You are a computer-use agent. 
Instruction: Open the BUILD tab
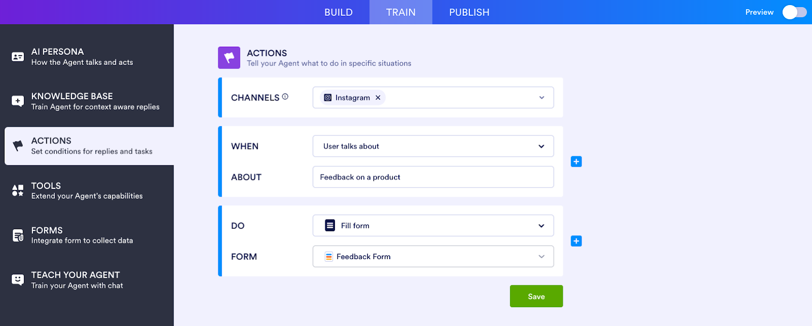[x=339, y=12]
